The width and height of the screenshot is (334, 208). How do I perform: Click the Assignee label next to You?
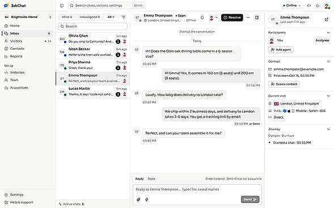point(322,40)
